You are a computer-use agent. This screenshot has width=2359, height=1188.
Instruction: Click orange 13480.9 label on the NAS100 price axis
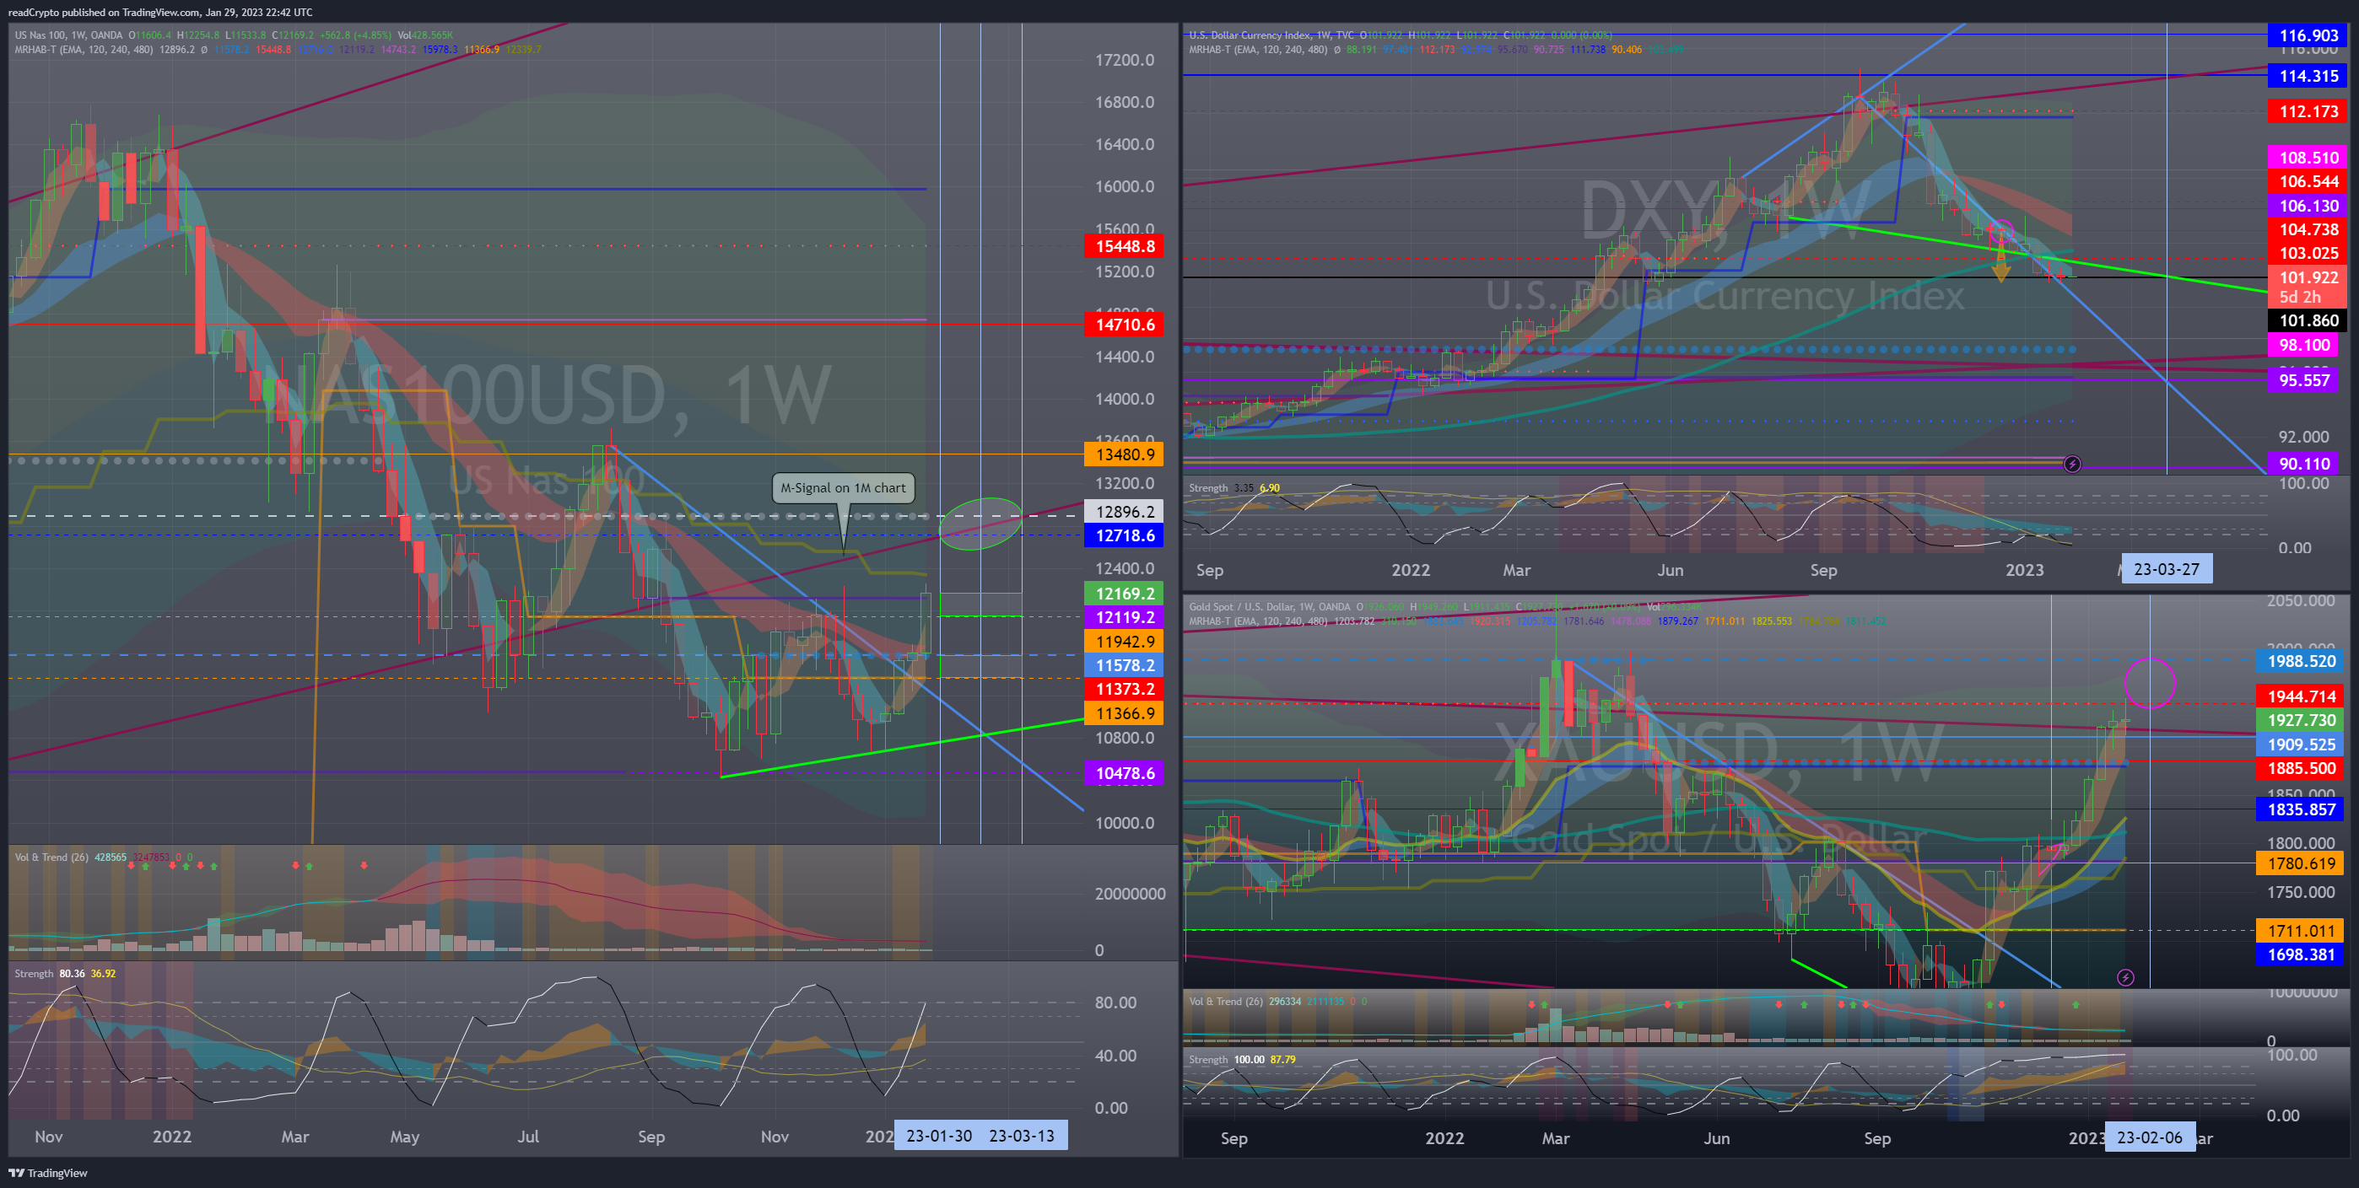click(x=1124, y=454)
